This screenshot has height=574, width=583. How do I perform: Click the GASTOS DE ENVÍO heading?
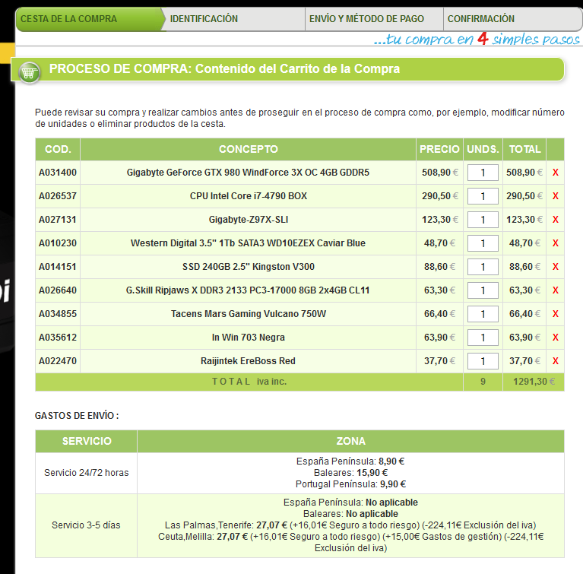point(77,416)
